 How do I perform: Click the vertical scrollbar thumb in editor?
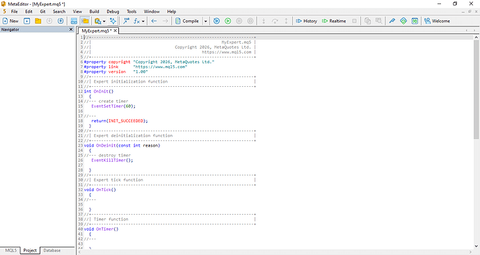point(477,89)
